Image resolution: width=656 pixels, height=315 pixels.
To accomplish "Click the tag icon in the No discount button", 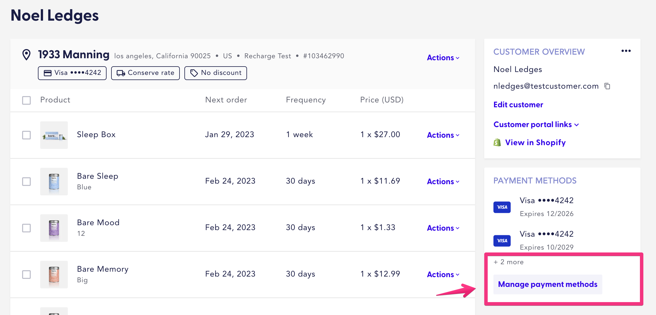I will 194,73.
